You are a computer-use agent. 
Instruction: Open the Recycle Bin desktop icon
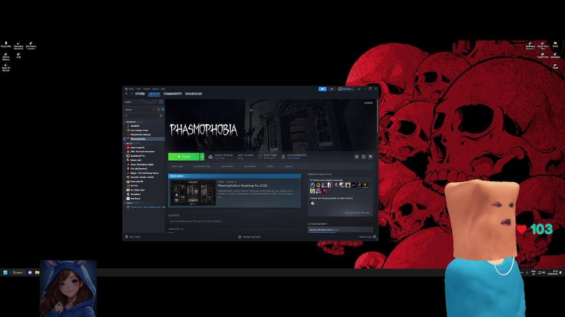click(6, 45)
